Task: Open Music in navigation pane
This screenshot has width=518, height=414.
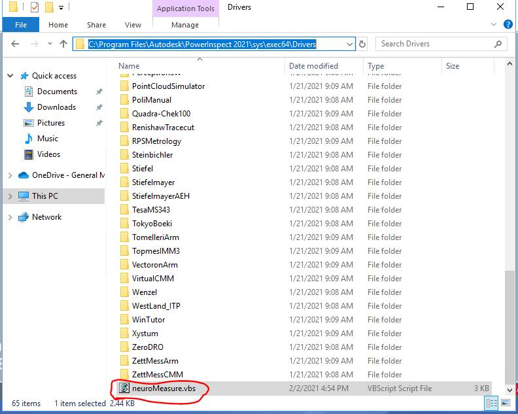Action: (x=47, y=139)
